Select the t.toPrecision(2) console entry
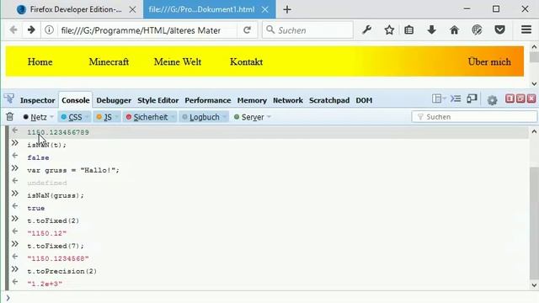 click(61, 271)
